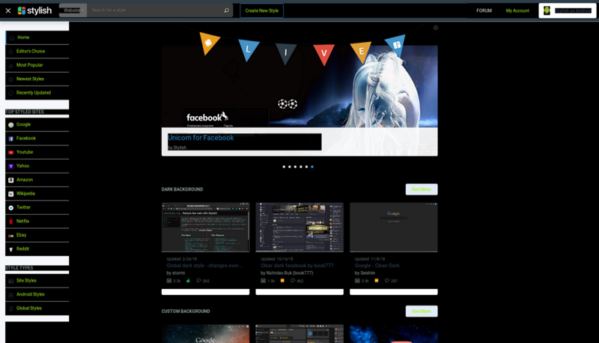Close the page with the X icon
Viewport: 599px width, 343px height.
coord(8,10)
